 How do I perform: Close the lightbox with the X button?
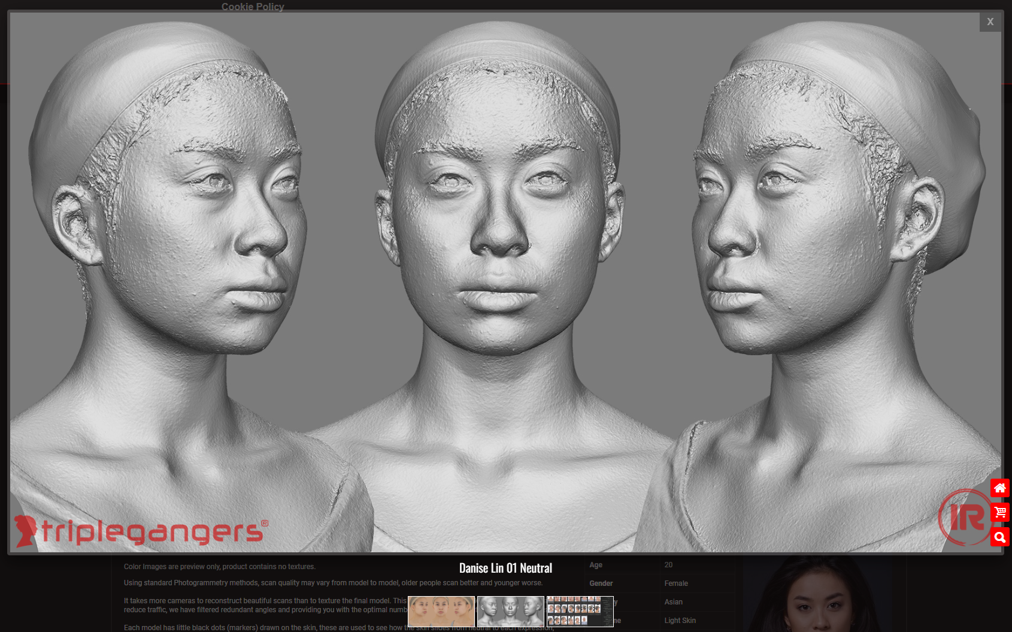click(990, 22)
